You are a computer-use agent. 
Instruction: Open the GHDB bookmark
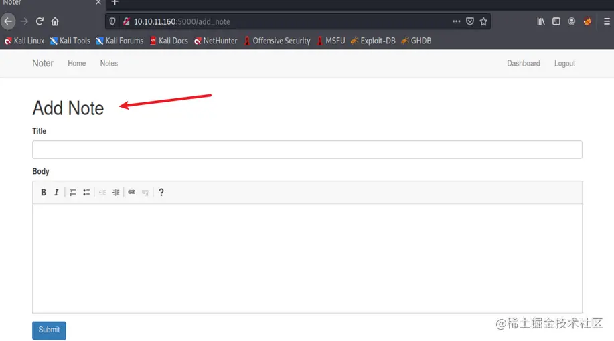point(416,41)
